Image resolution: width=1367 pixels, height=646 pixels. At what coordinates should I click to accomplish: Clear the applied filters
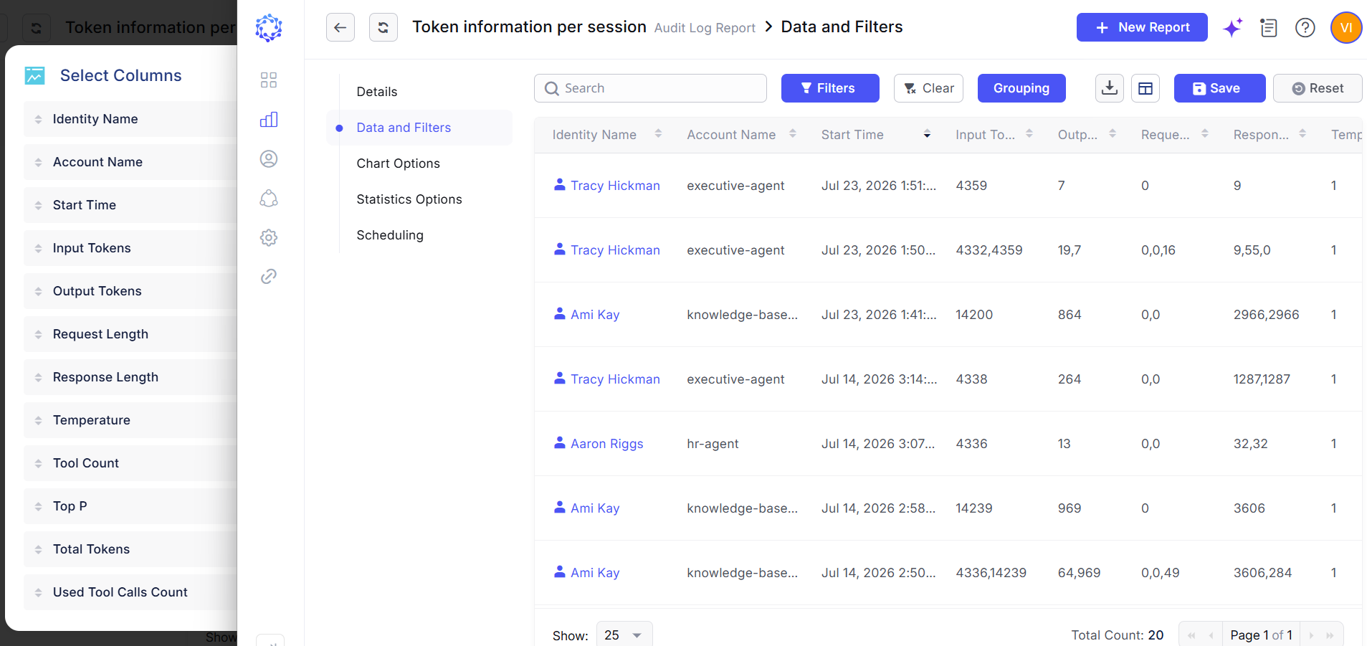point(928,88)
